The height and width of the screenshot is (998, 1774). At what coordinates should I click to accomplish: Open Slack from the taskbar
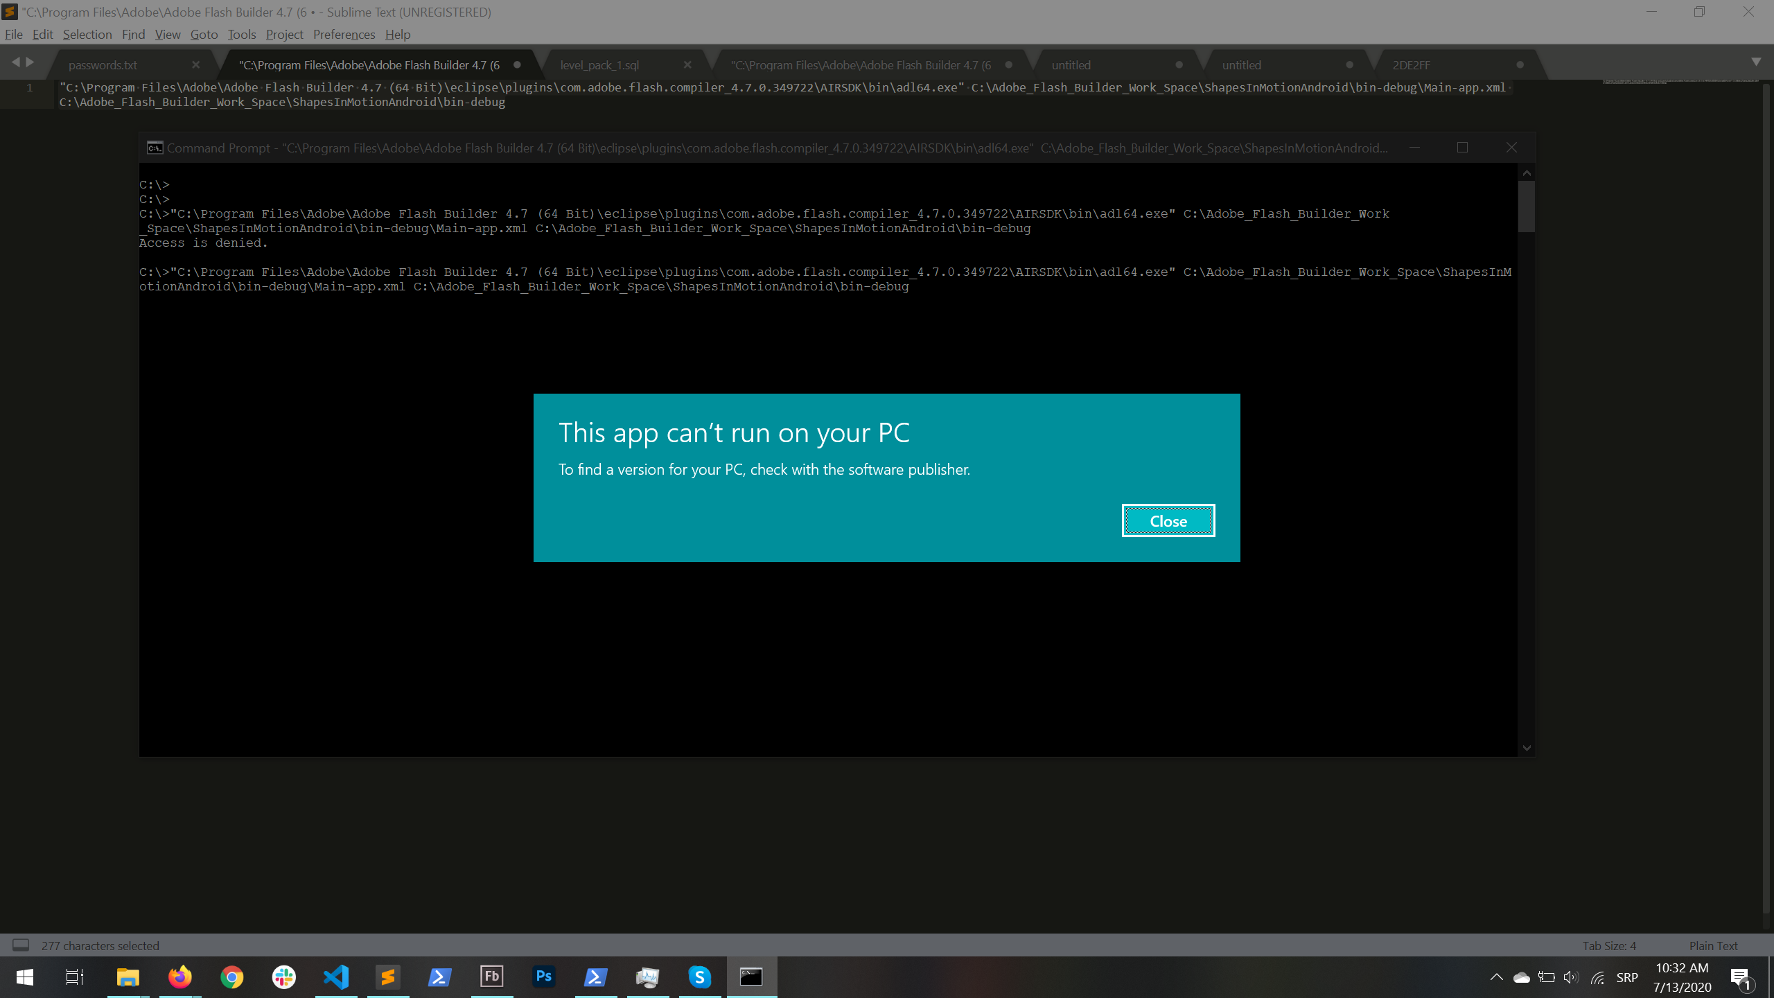pos(283,977)
